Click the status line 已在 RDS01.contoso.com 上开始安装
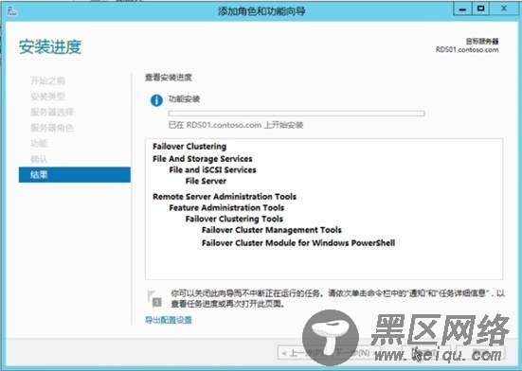The height and width of the screenshot is (371, 522). click(x=236, y=125)
